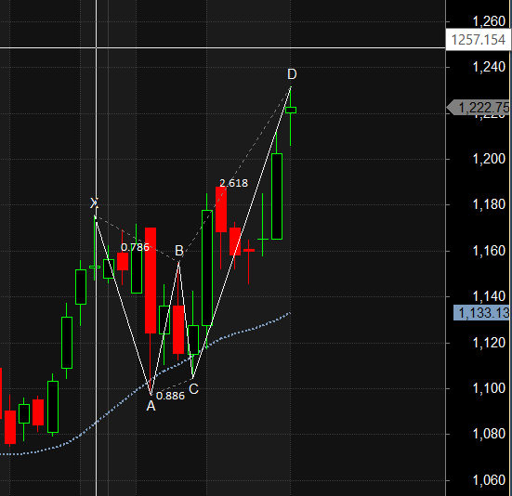
Task: Select the 2.618 ratio label
Action: click(233, 183)
